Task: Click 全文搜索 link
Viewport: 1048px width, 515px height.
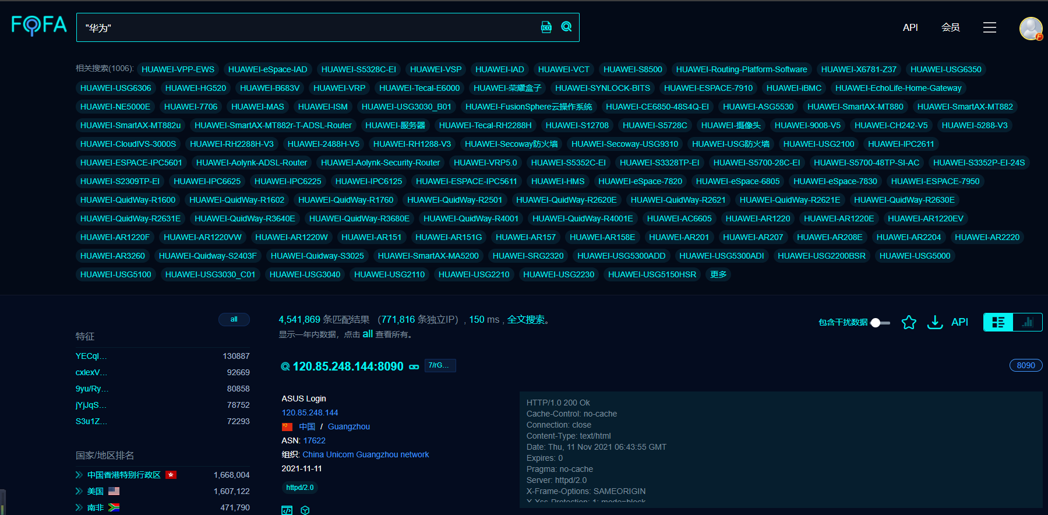Action: point(526,319)
